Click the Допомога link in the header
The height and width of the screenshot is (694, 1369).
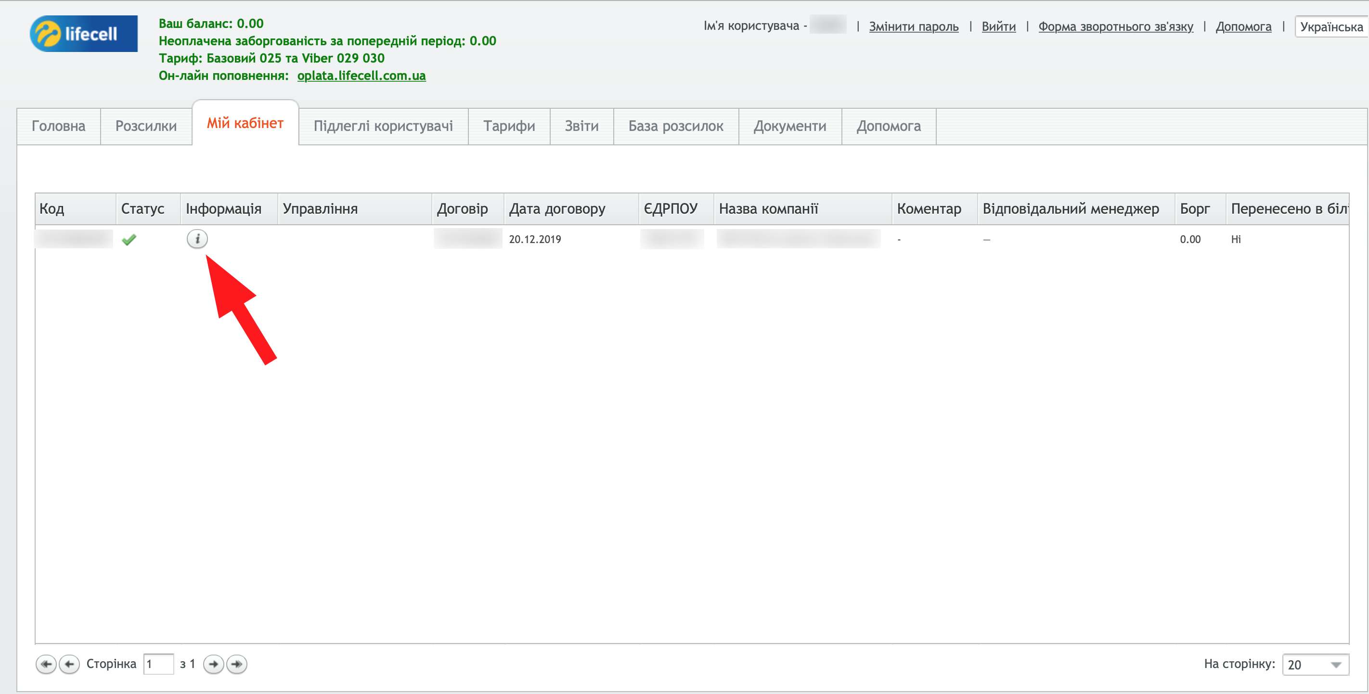[x=1243, y=26]
